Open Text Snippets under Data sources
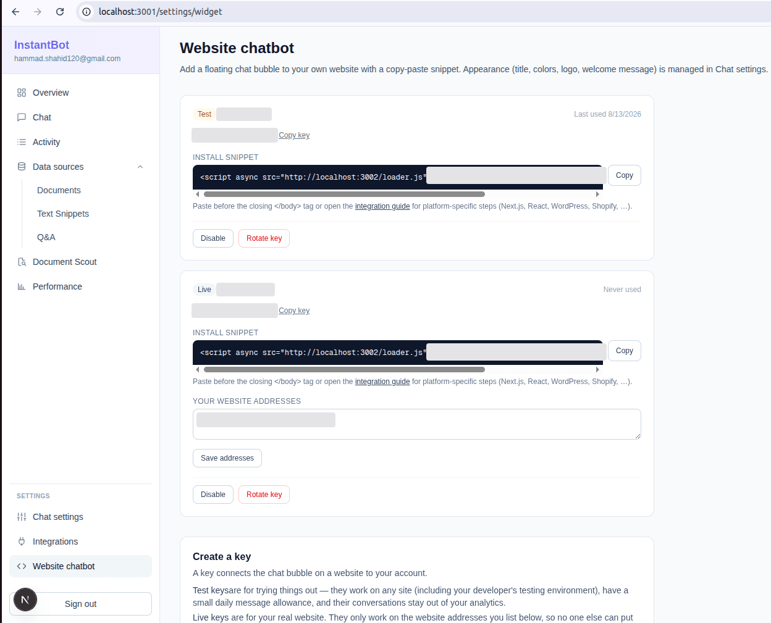Image resolution: width=771 pixels, height=623 pixels. (63, 214)
